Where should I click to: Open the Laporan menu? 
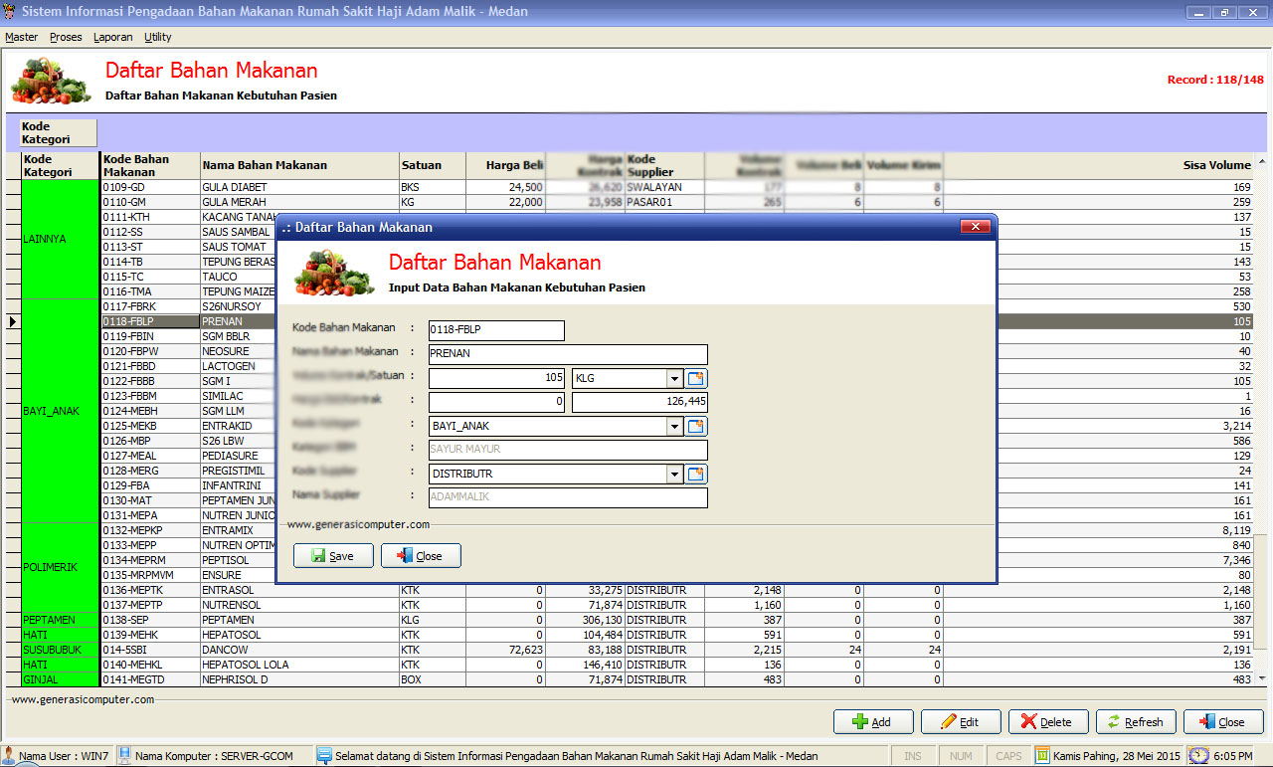(112, 37)
